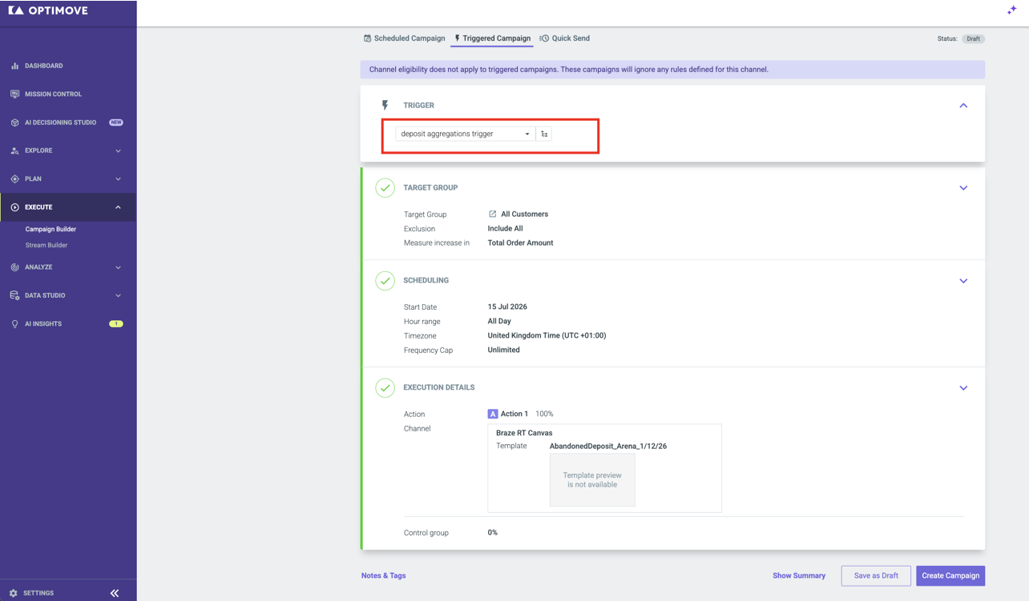
Task: Open Stream Builder submenu item
Action: tap(46, 246)
